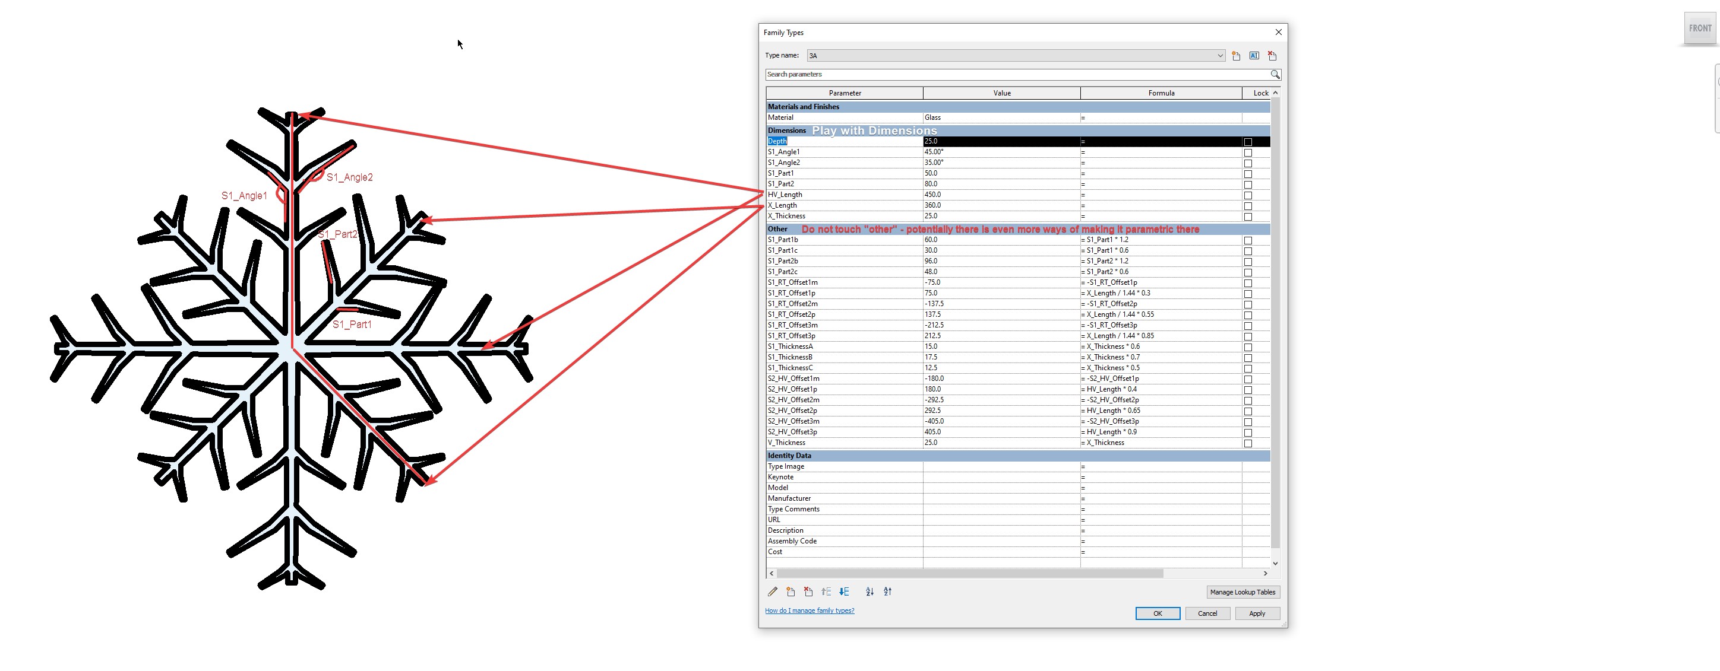Click the New Type icon beside type name
Screen dimensions: 1720x671
coord(1236,56)
